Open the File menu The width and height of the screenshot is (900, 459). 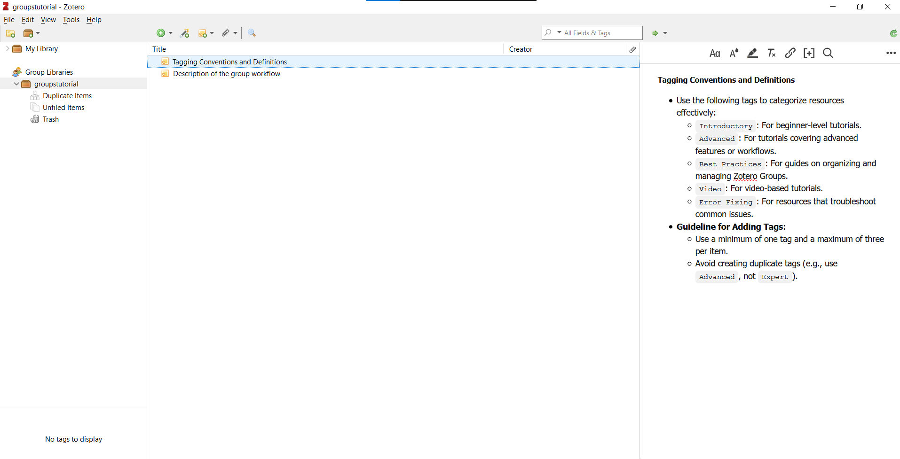pos(9,20)
